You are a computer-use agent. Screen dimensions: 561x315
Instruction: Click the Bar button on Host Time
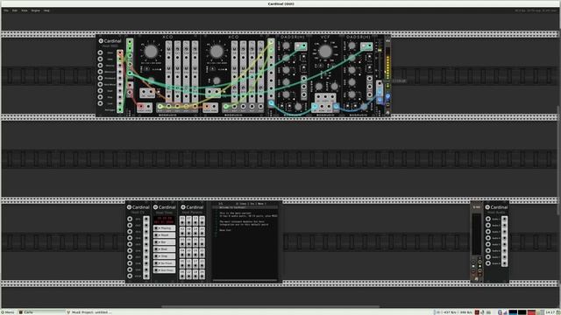(165, 242)
